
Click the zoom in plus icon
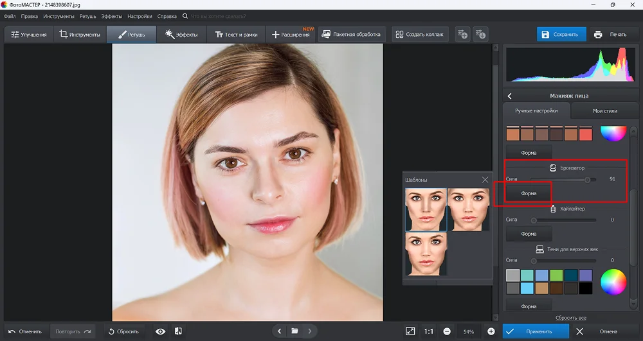(491, 331)
